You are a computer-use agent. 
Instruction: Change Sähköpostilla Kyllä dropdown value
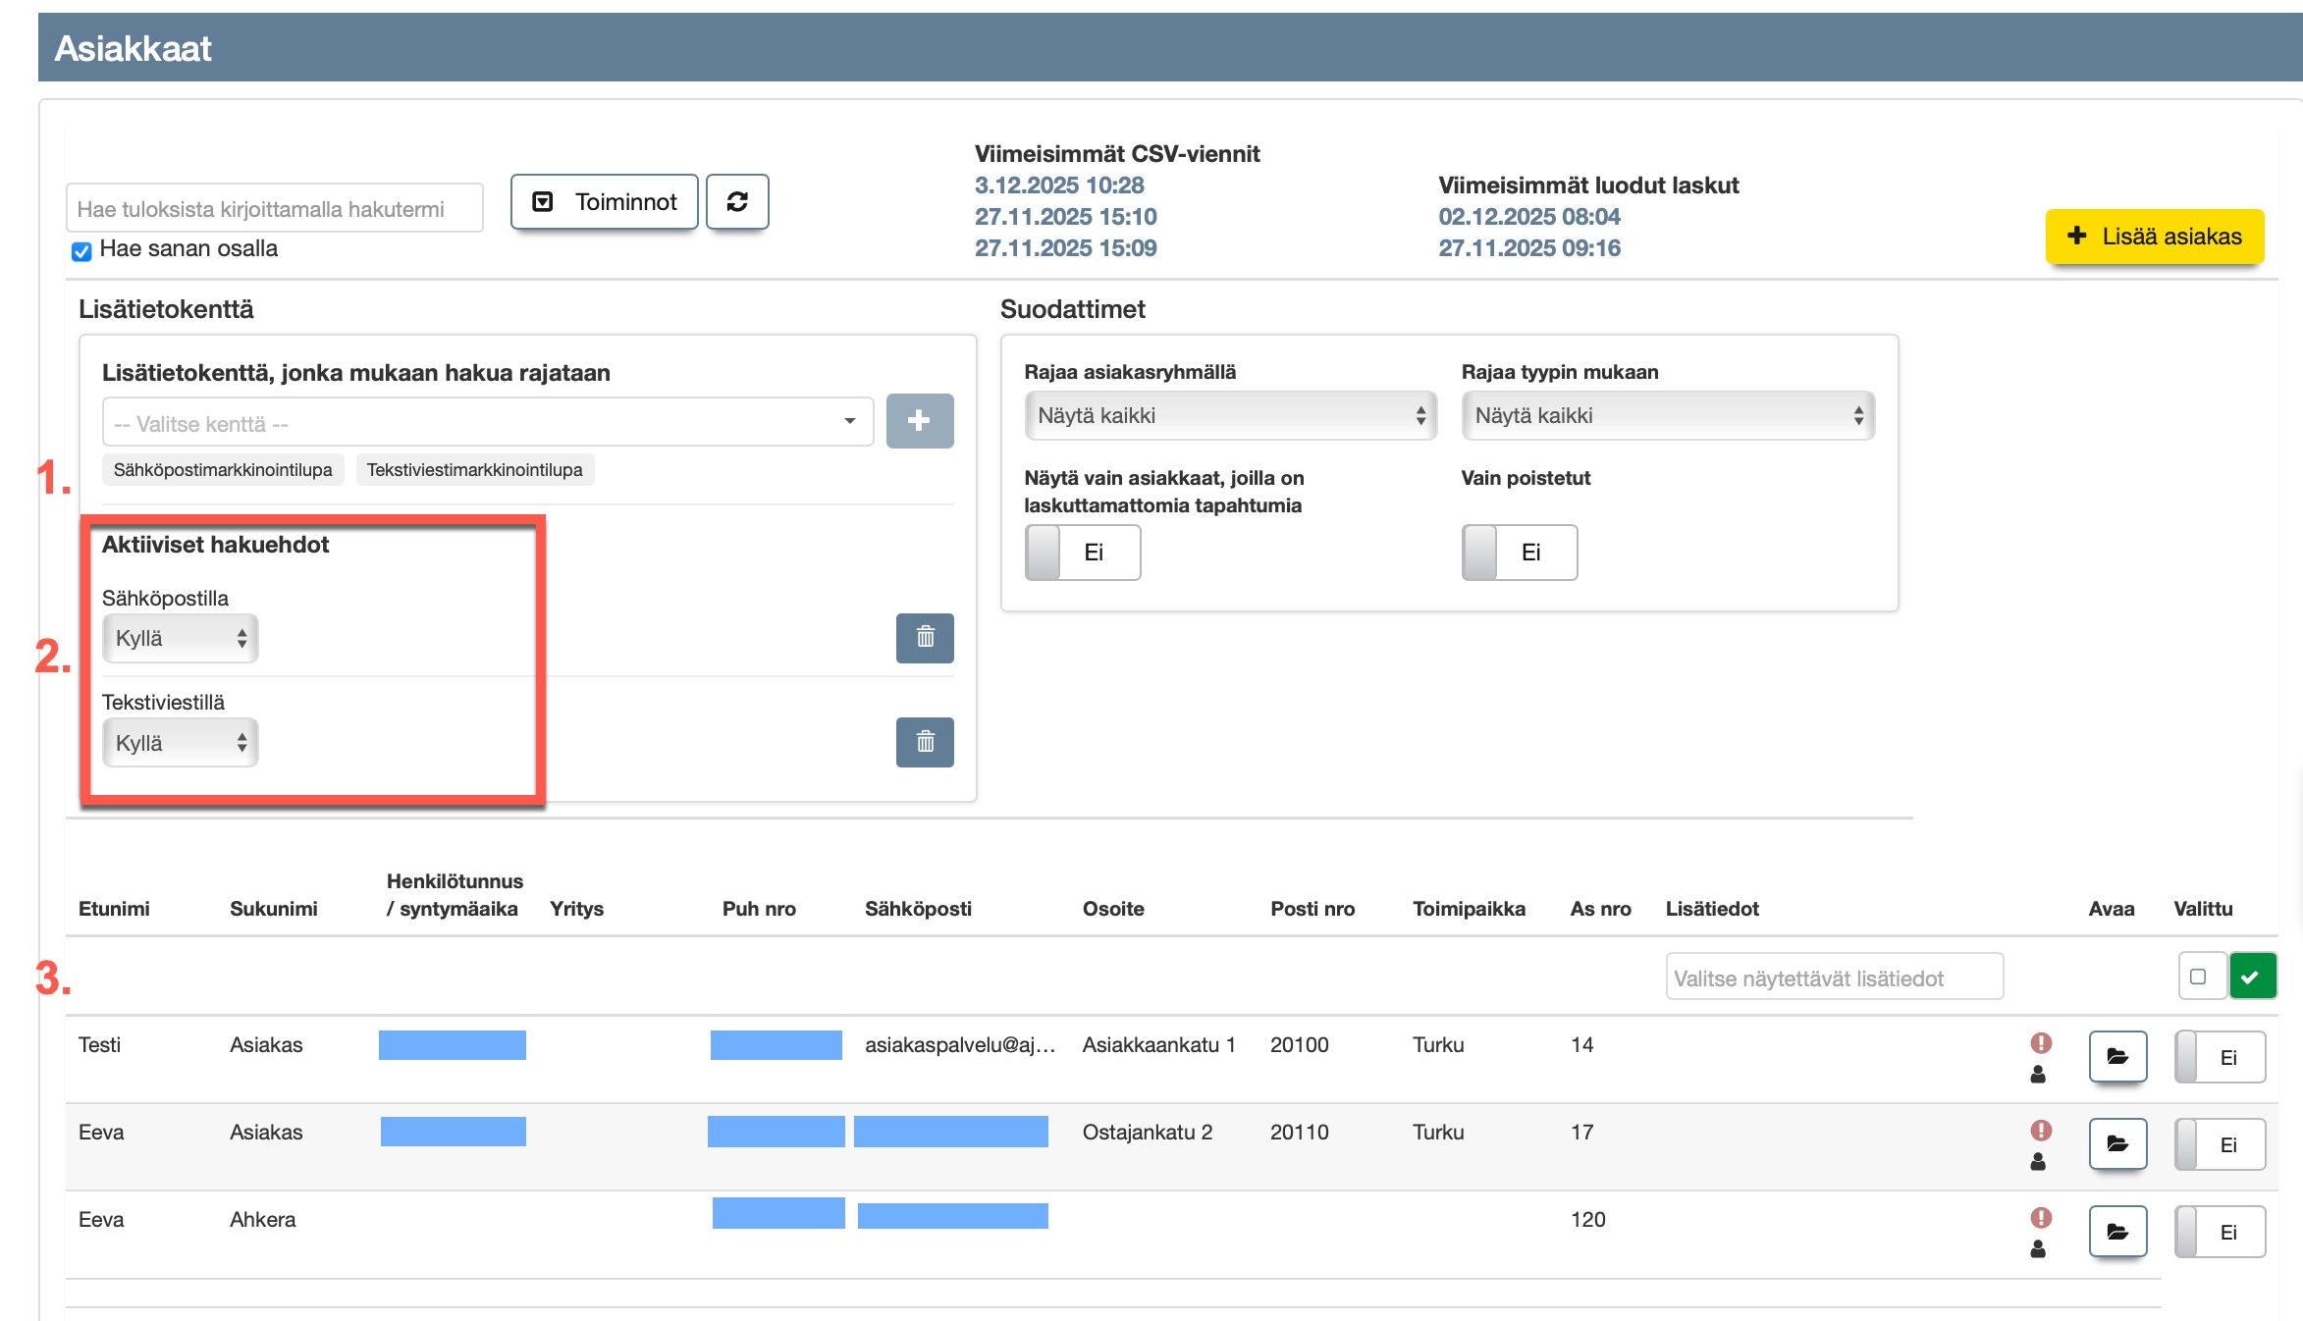click(180, 639)
